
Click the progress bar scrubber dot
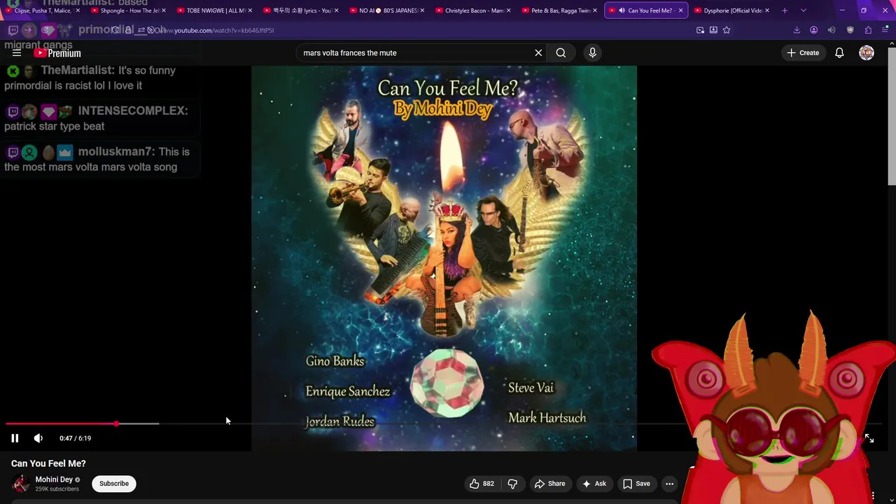pyautogui.click(x=117, y=424)
